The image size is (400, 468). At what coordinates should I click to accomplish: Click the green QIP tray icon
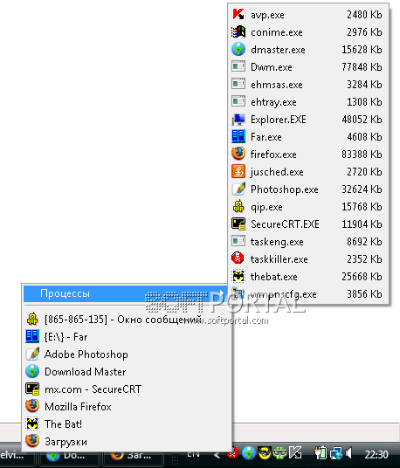coord(279,454)
